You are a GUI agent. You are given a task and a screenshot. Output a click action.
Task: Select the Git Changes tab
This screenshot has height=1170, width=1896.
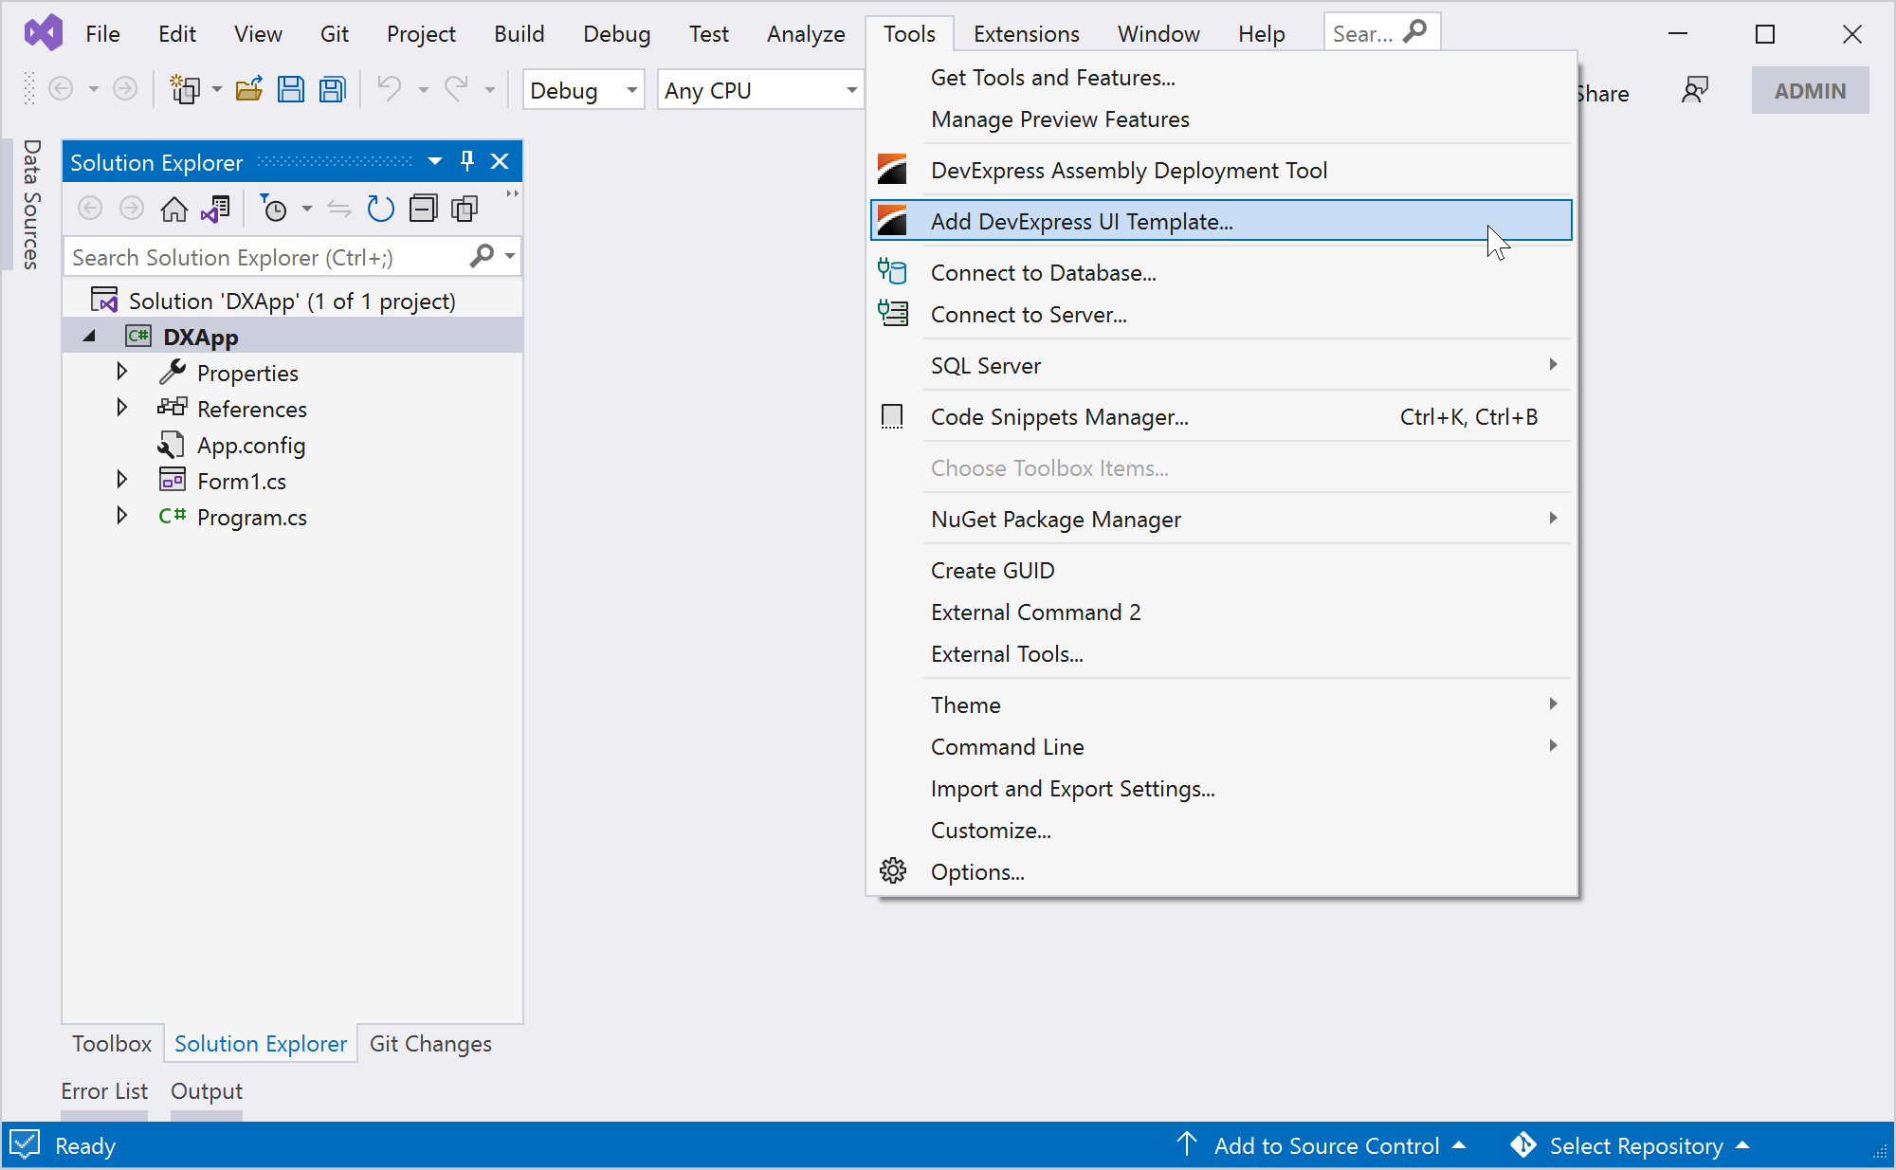coord(430,1043)
